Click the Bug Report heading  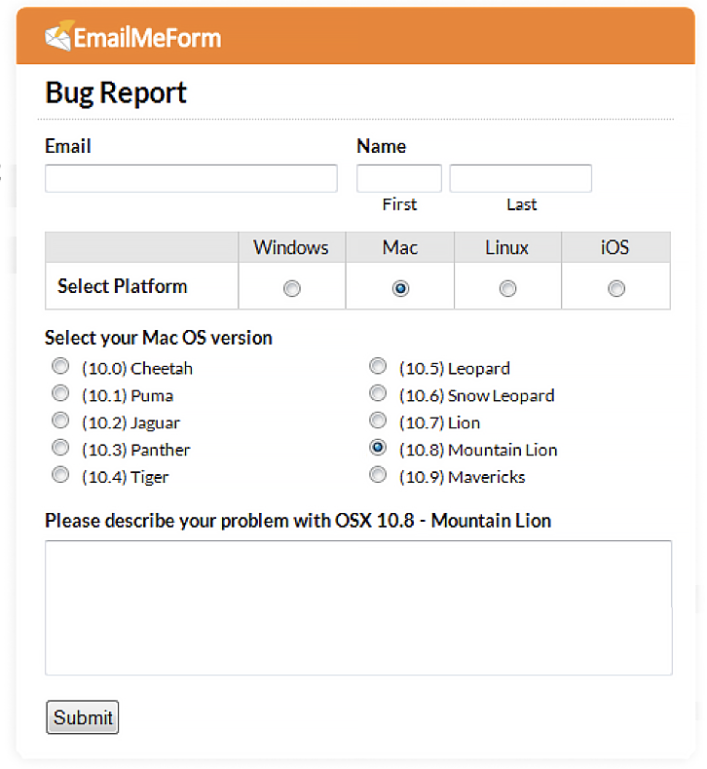tap(116, 93)
